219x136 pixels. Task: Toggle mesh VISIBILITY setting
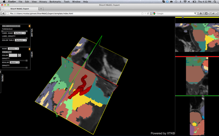[x=7, y=52]
